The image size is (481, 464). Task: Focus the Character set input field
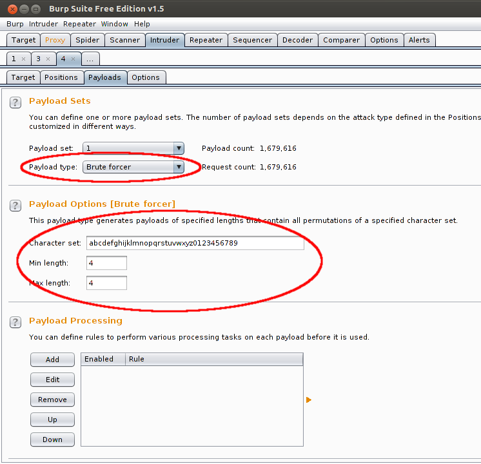195,243
